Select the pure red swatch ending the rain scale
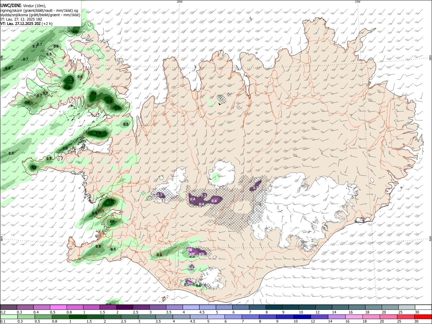 click(x=423, y=317)
